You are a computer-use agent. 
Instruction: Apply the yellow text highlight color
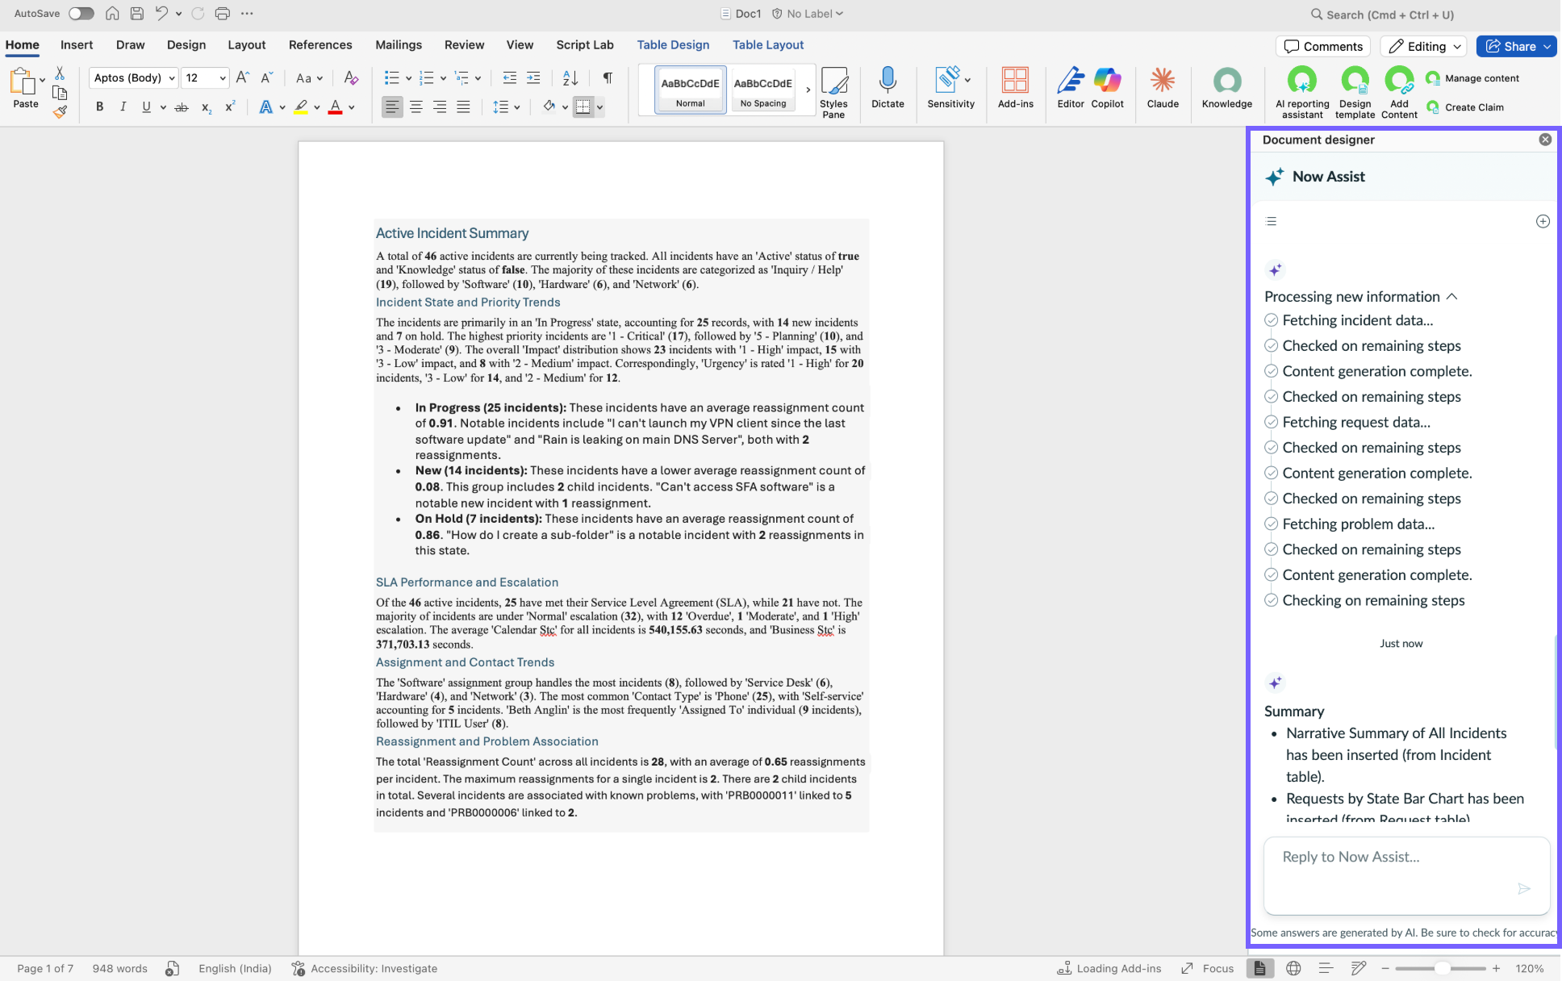[x=300, y=106]
